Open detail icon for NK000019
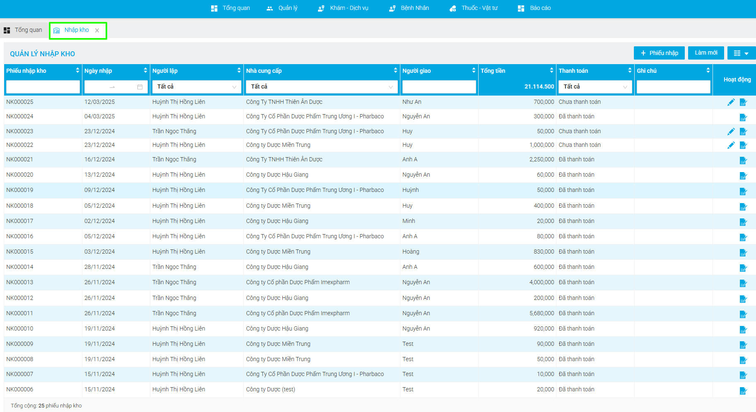This screenshot has width=756, height=412. [743, 191]
